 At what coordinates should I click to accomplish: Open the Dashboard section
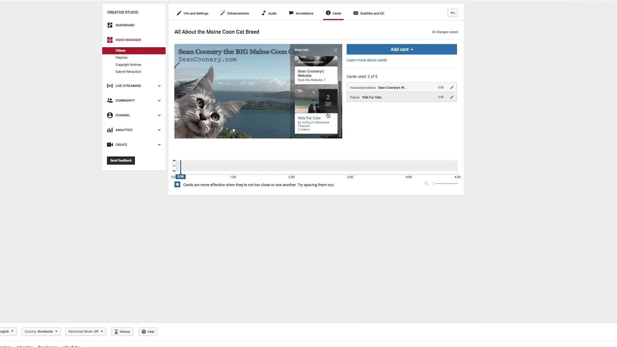[125, 25]
